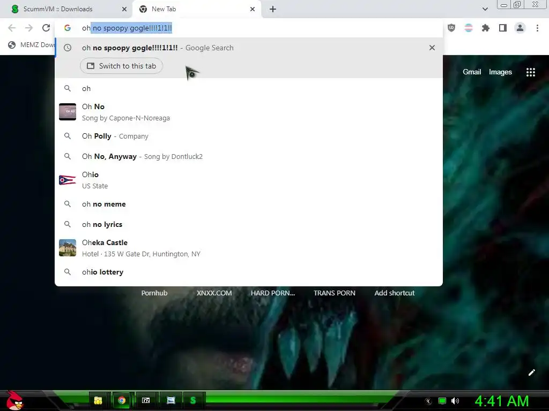Click the striped flag extension icon
The height and width of the screenshot is (411, 549).
point(469,28)
